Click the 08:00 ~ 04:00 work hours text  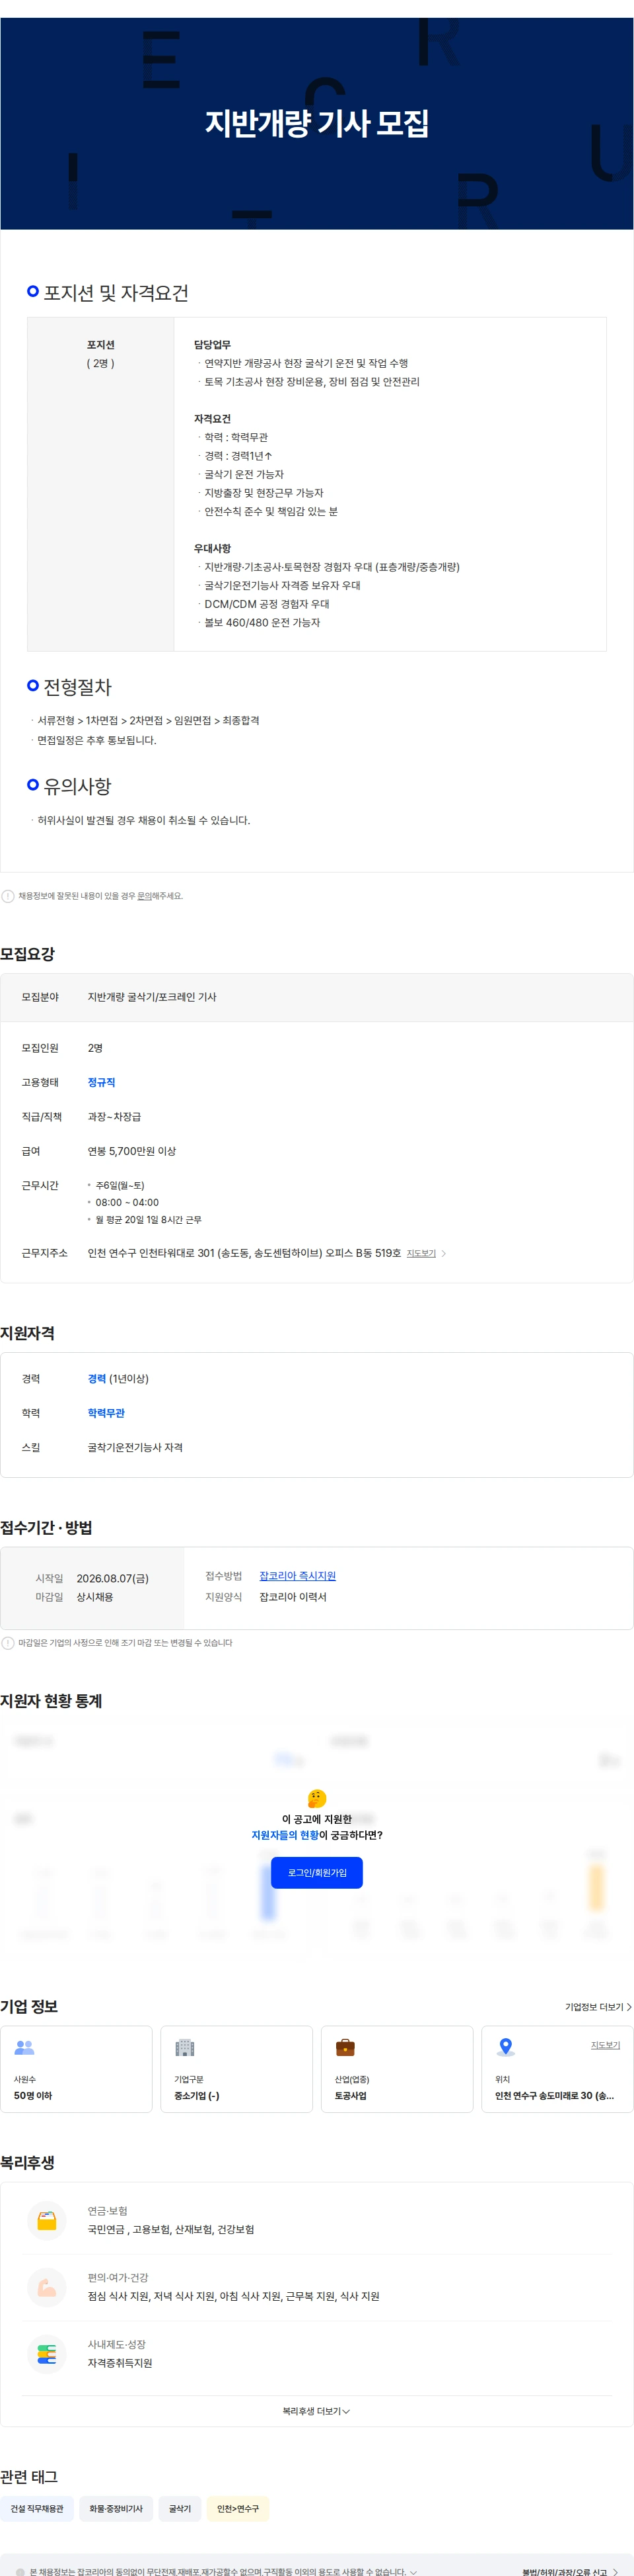pos(127,1203)
